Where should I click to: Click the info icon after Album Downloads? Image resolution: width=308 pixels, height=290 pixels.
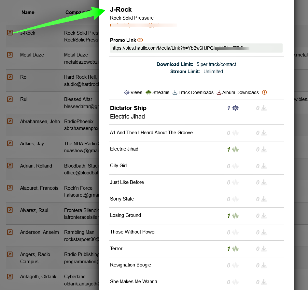[264, 92]
